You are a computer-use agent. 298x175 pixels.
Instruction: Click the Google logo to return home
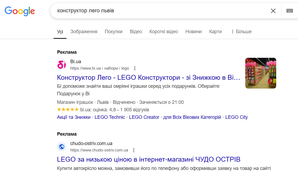pyautogui.click(x=20, y=11)
